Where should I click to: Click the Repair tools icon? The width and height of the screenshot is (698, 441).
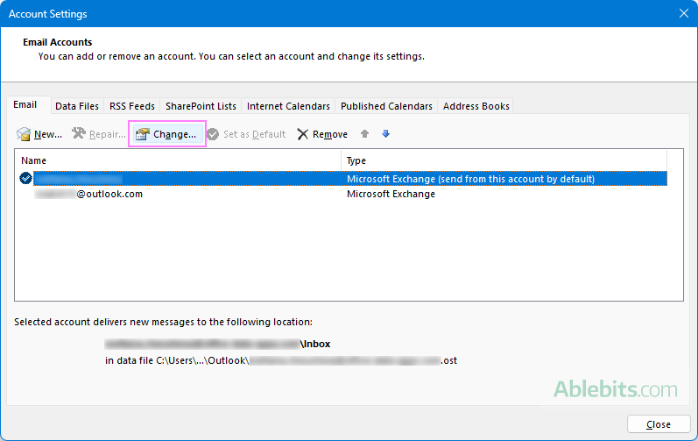tap(79, 133)
